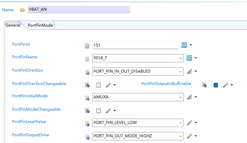Click the folder icon next to Name
The width and height of the screenshot is (247, 143).
point(22,10)
